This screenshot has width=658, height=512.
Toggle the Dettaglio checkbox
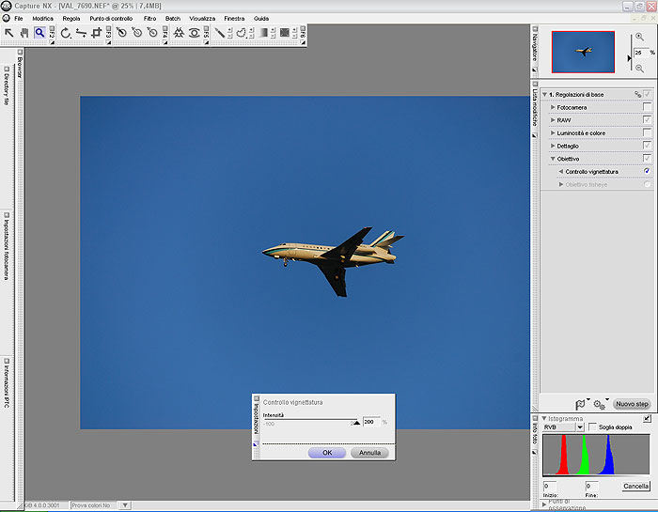(647, 146)
